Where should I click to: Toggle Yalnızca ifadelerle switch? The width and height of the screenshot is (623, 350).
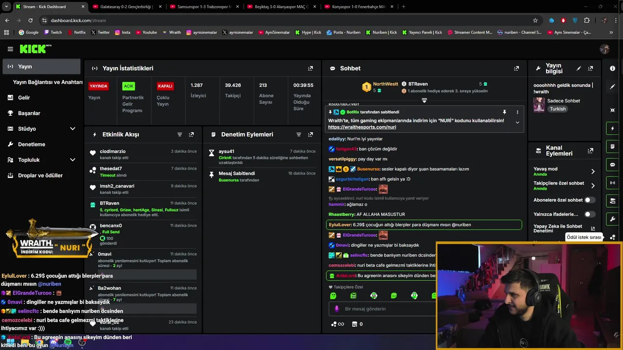pyautogui.click(x=589, y=214)
